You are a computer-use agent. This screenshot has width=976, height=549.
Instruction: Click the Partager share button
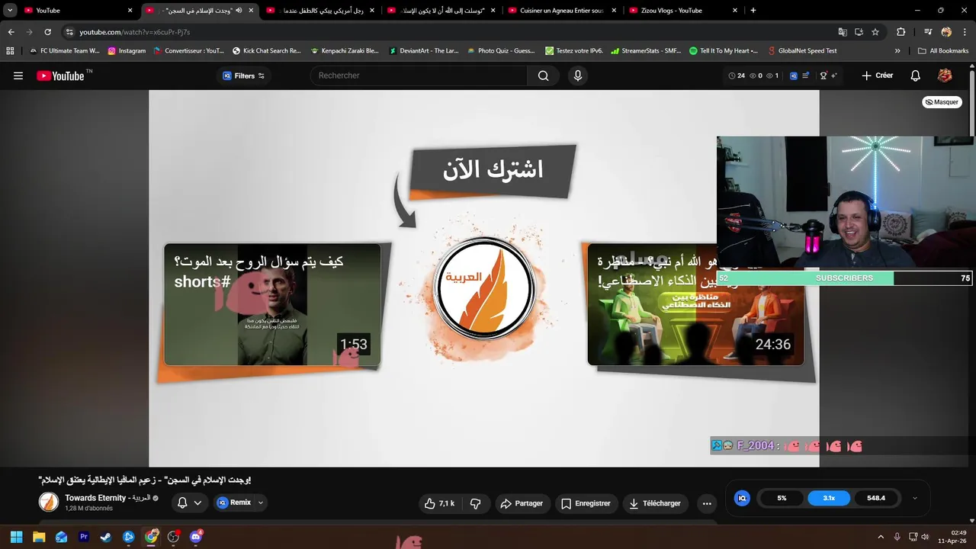coord(522,503)
